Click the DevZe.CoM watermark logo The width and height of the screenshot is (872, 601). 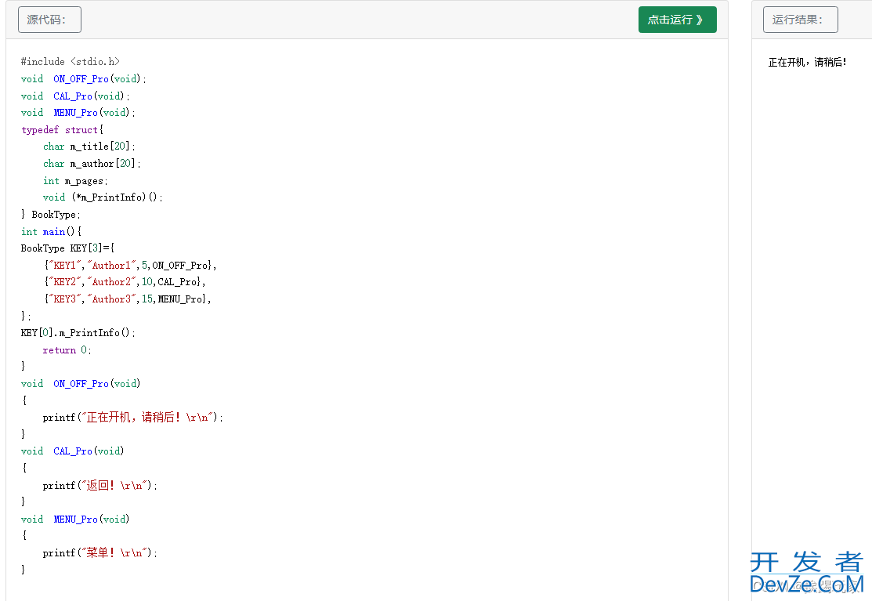point(807,574)
